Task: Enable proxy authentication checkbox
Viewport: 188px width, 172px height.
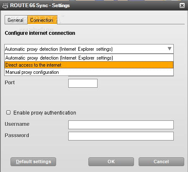Action: point(8,112)
